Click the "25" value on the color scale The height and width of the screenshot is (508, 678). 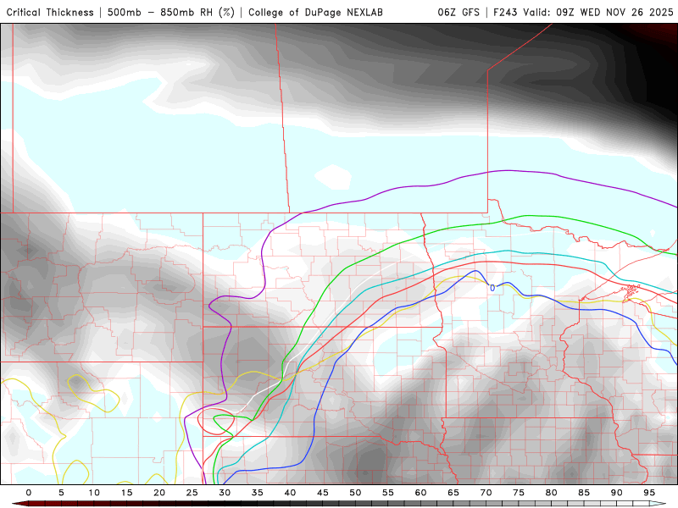click(x=192, y=493)
